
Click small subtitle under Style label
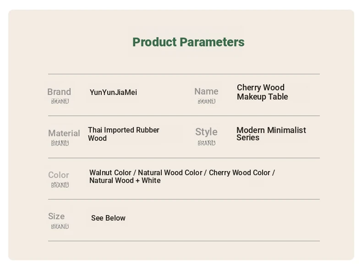pos(207,143)
